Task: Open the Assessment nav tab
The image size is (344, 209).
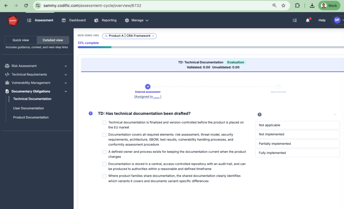Action: tap(40, 20)
